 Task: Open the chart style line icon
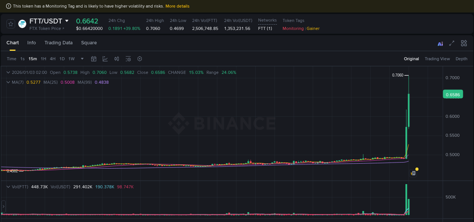pyautogui.click(x=105, y=59)
